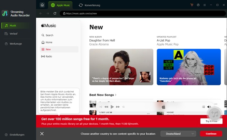Click the Try It Free button
227x140 pixels.
pyautogui.click(x=211, y=121)
